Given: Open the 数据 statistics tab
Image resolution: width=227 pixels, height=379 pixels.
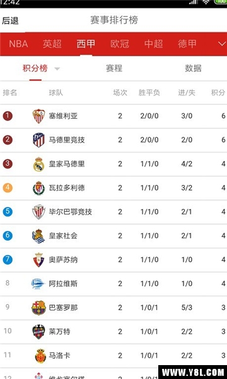Looking at the screenshot, I should 193,68.
